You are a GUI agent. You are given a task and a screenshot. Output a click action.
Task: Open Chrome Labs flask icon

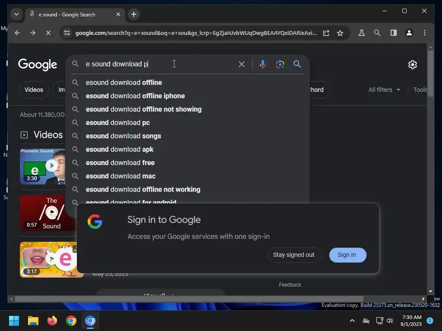[362, 33]
